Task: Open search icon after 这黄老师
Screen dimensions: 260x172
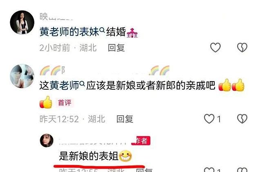Action: [82, 84]
